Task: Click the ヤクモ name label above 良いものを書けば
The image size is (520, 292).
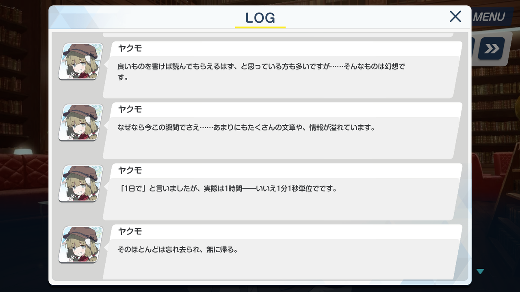Action: (x=130, y=49)
